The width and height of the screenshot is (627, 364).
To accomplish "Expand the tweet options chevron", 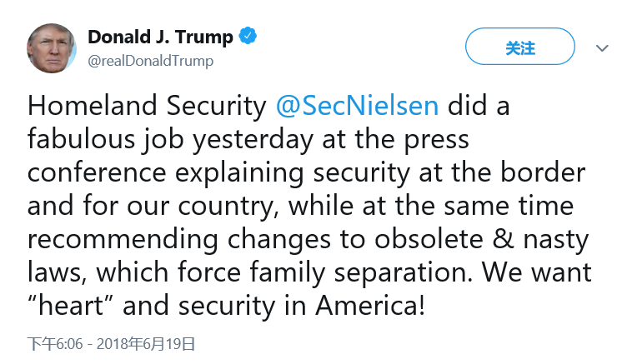I will [602, 48].
